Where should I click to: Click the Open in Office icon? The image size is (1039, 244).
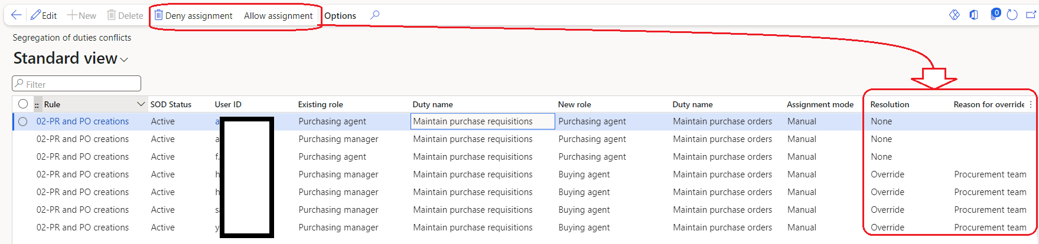click(973, 15)
